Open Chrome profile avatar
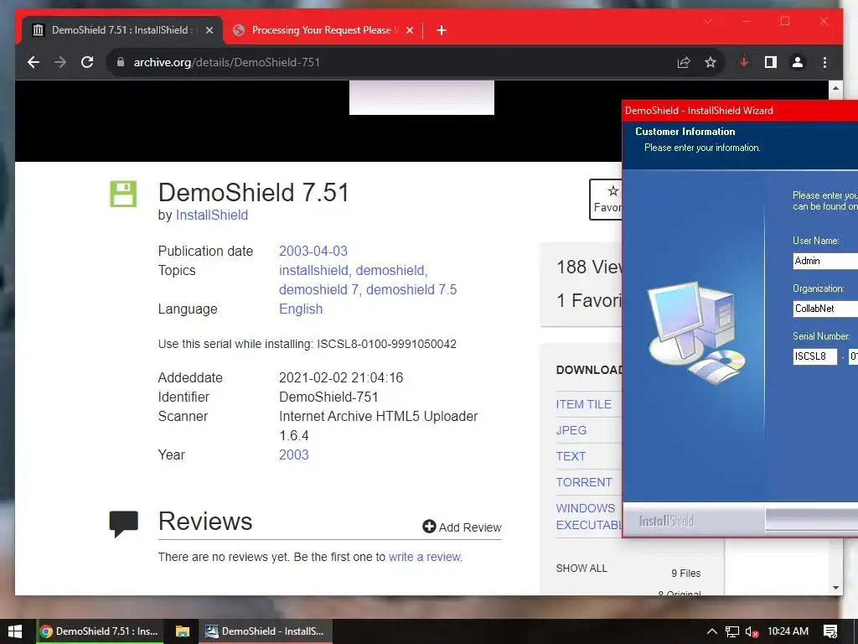This screenshot has width=858, height=644. pos(798,62)
